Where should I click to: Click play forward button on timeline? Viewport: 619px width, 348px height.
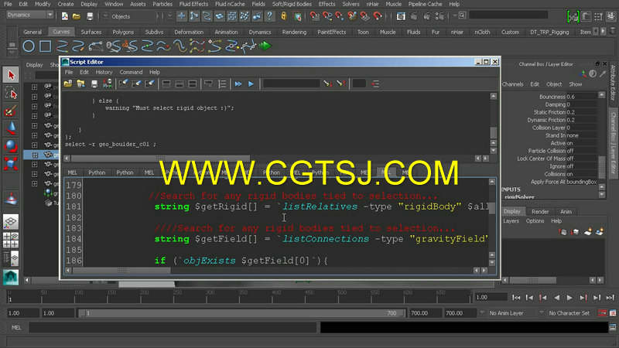569,298
